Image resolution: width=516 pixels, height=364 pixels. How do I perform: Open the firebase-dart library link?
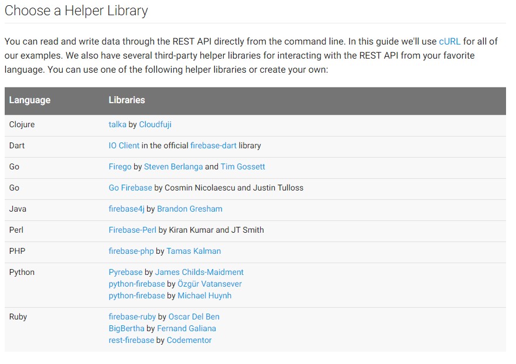tap(214, 145)
